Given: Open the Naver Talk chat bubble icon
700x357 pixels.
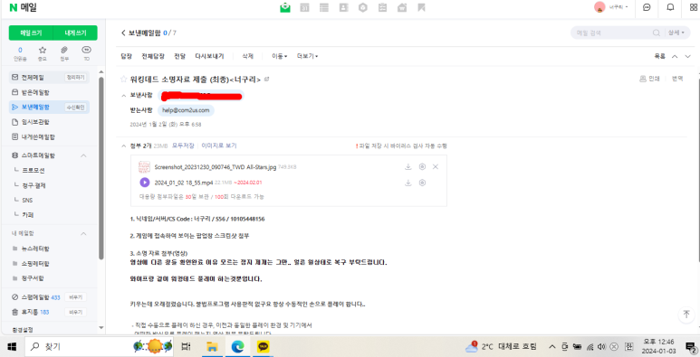Looking at the screenshot, I should pos(647,7).
